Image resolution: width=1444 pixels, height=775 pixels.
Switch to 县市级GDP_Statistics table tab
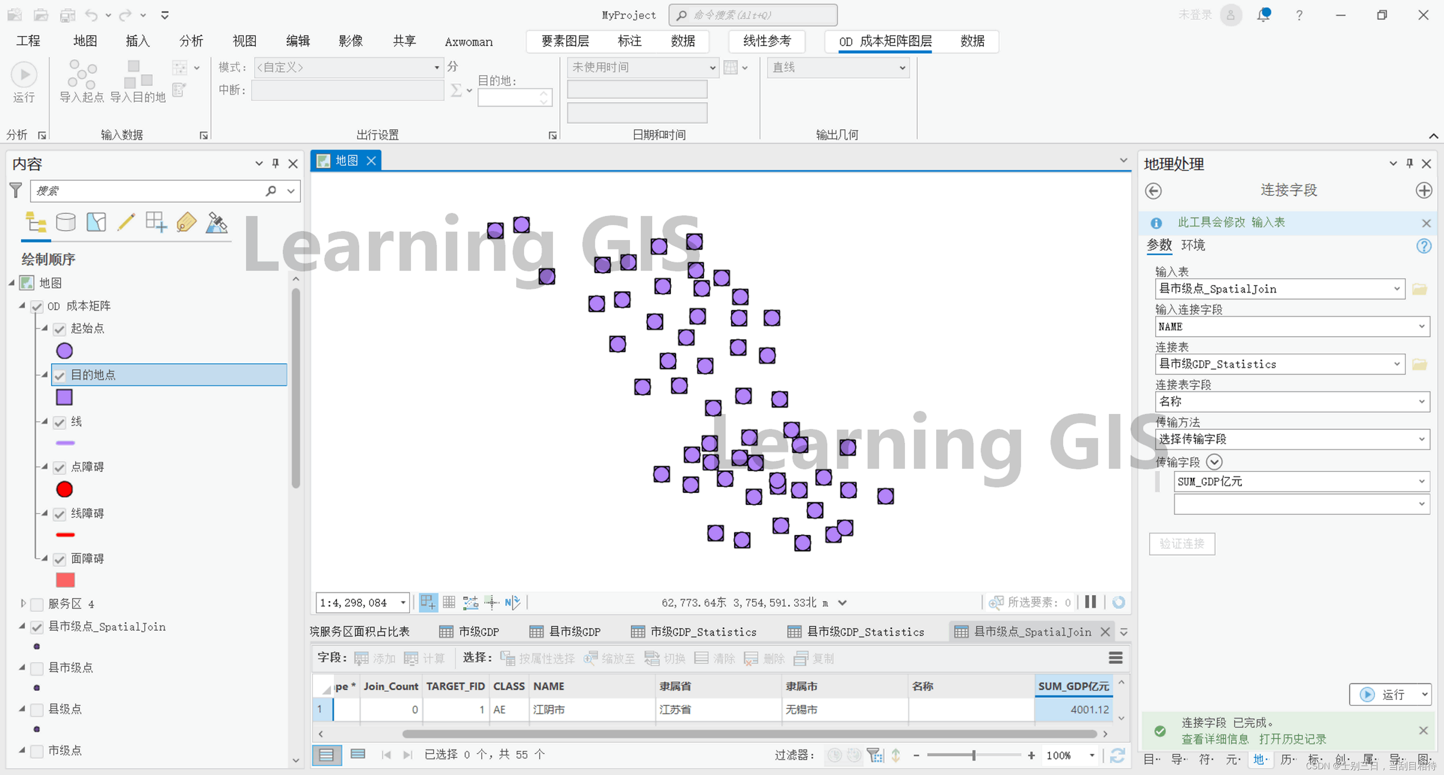point(865,632)
